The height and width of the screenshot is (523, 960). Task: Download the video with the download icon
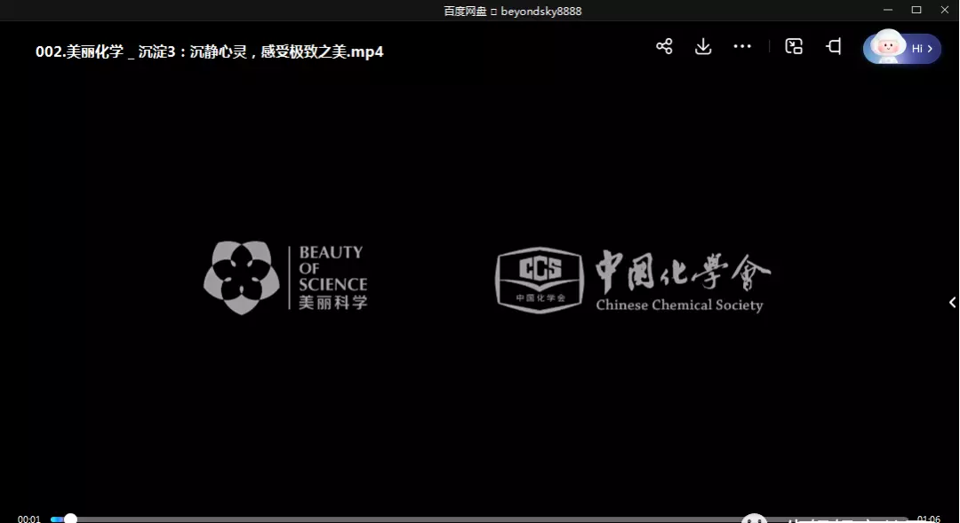click(703, 46)
